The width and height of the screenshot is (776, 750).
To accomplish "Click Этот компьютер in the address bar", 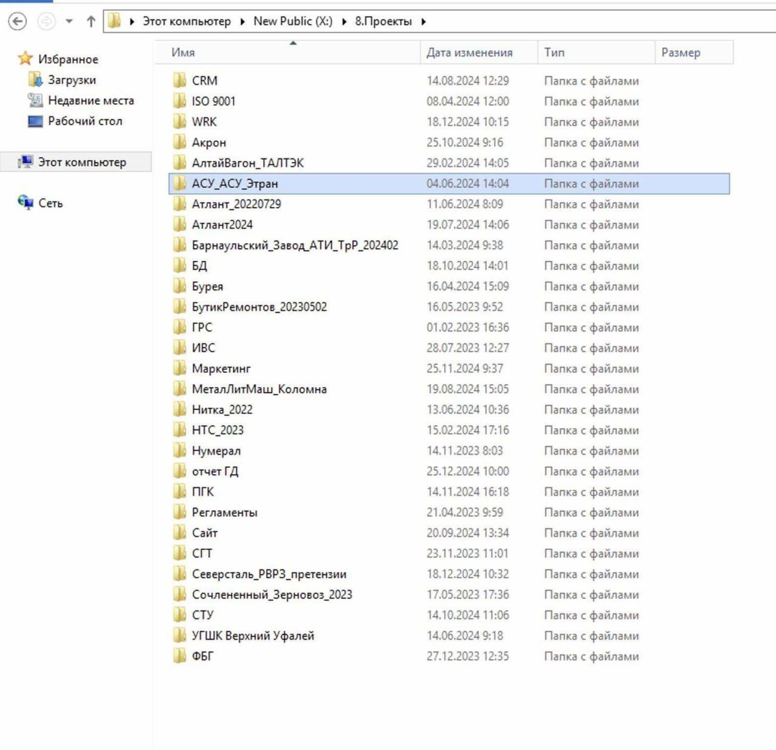I will pos(186,21).
